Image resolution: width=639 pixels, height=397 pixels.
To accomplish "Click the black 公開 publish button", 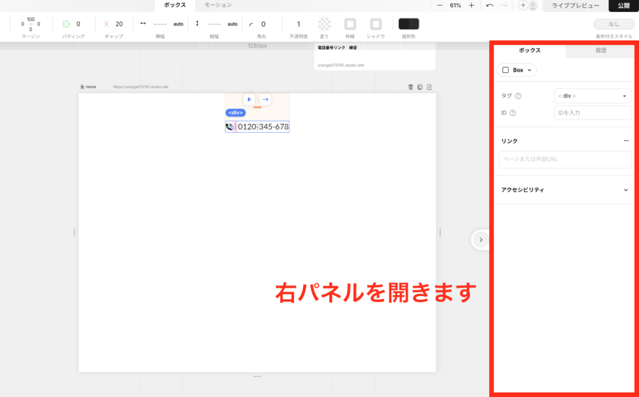I will click(623, 6).
